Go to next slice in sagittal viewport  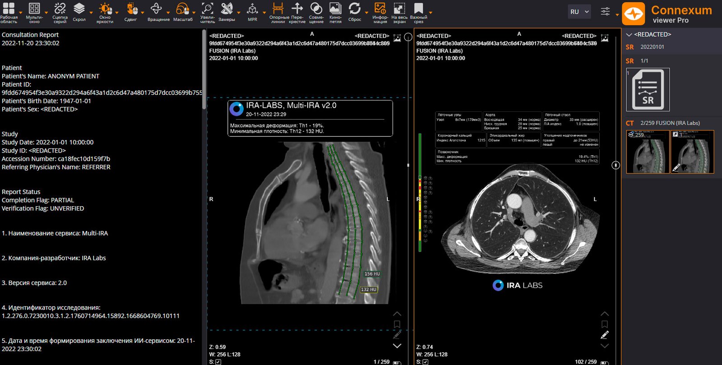[x=397, y=346]
